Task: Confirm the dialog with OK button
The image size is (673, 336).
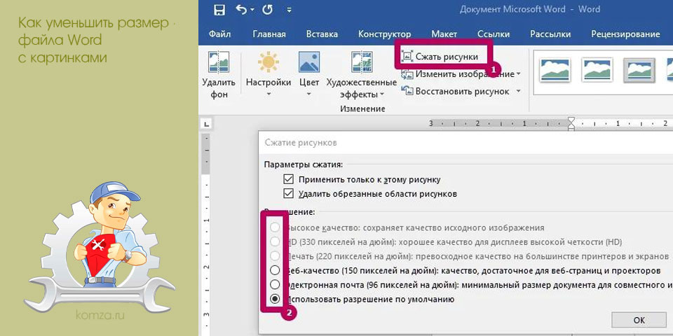Action: tap(639, 320)
